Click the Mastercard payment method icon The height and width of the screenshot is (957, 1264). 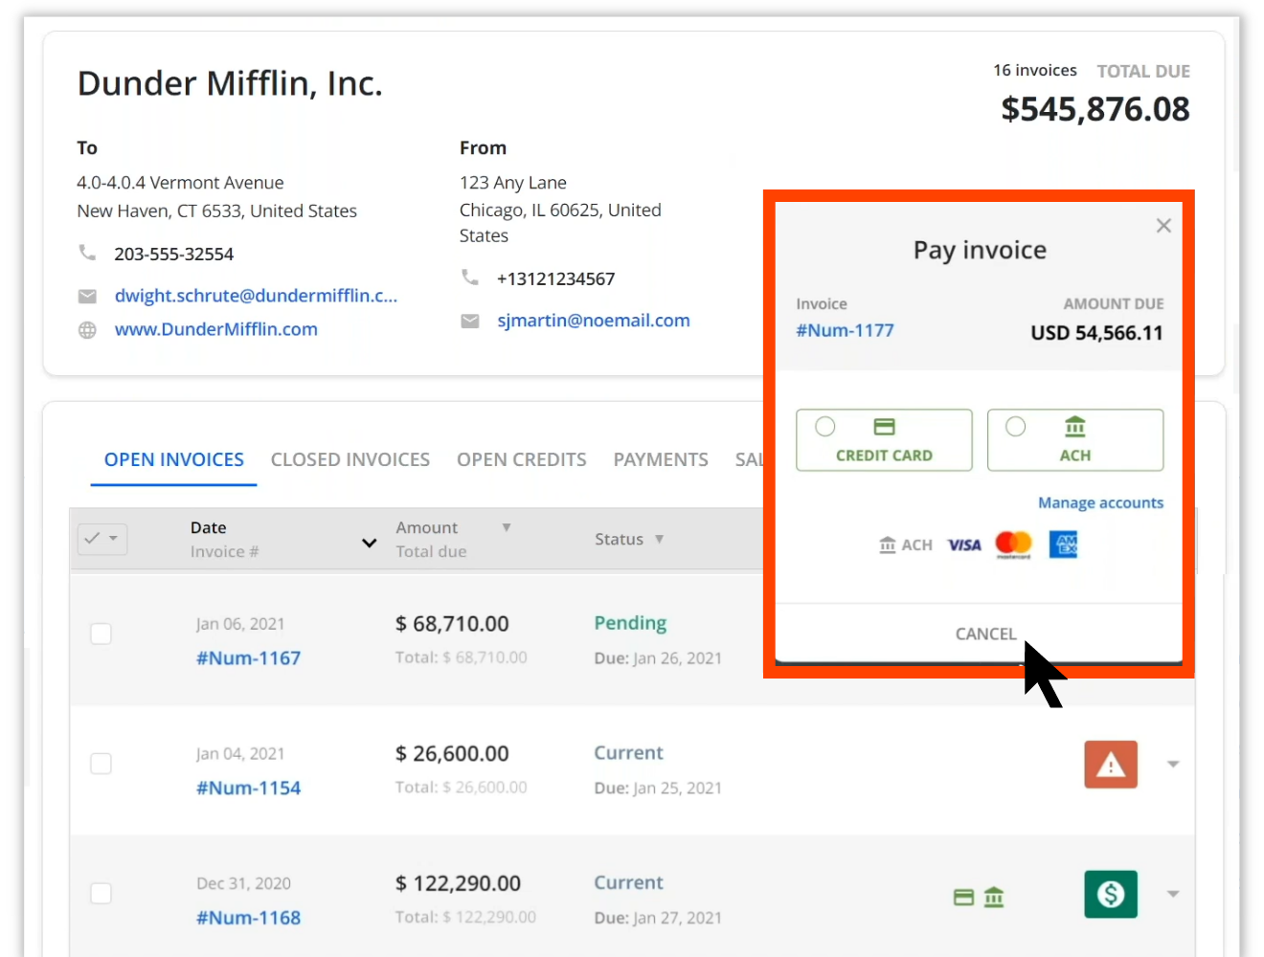[x=1013, y=544]
